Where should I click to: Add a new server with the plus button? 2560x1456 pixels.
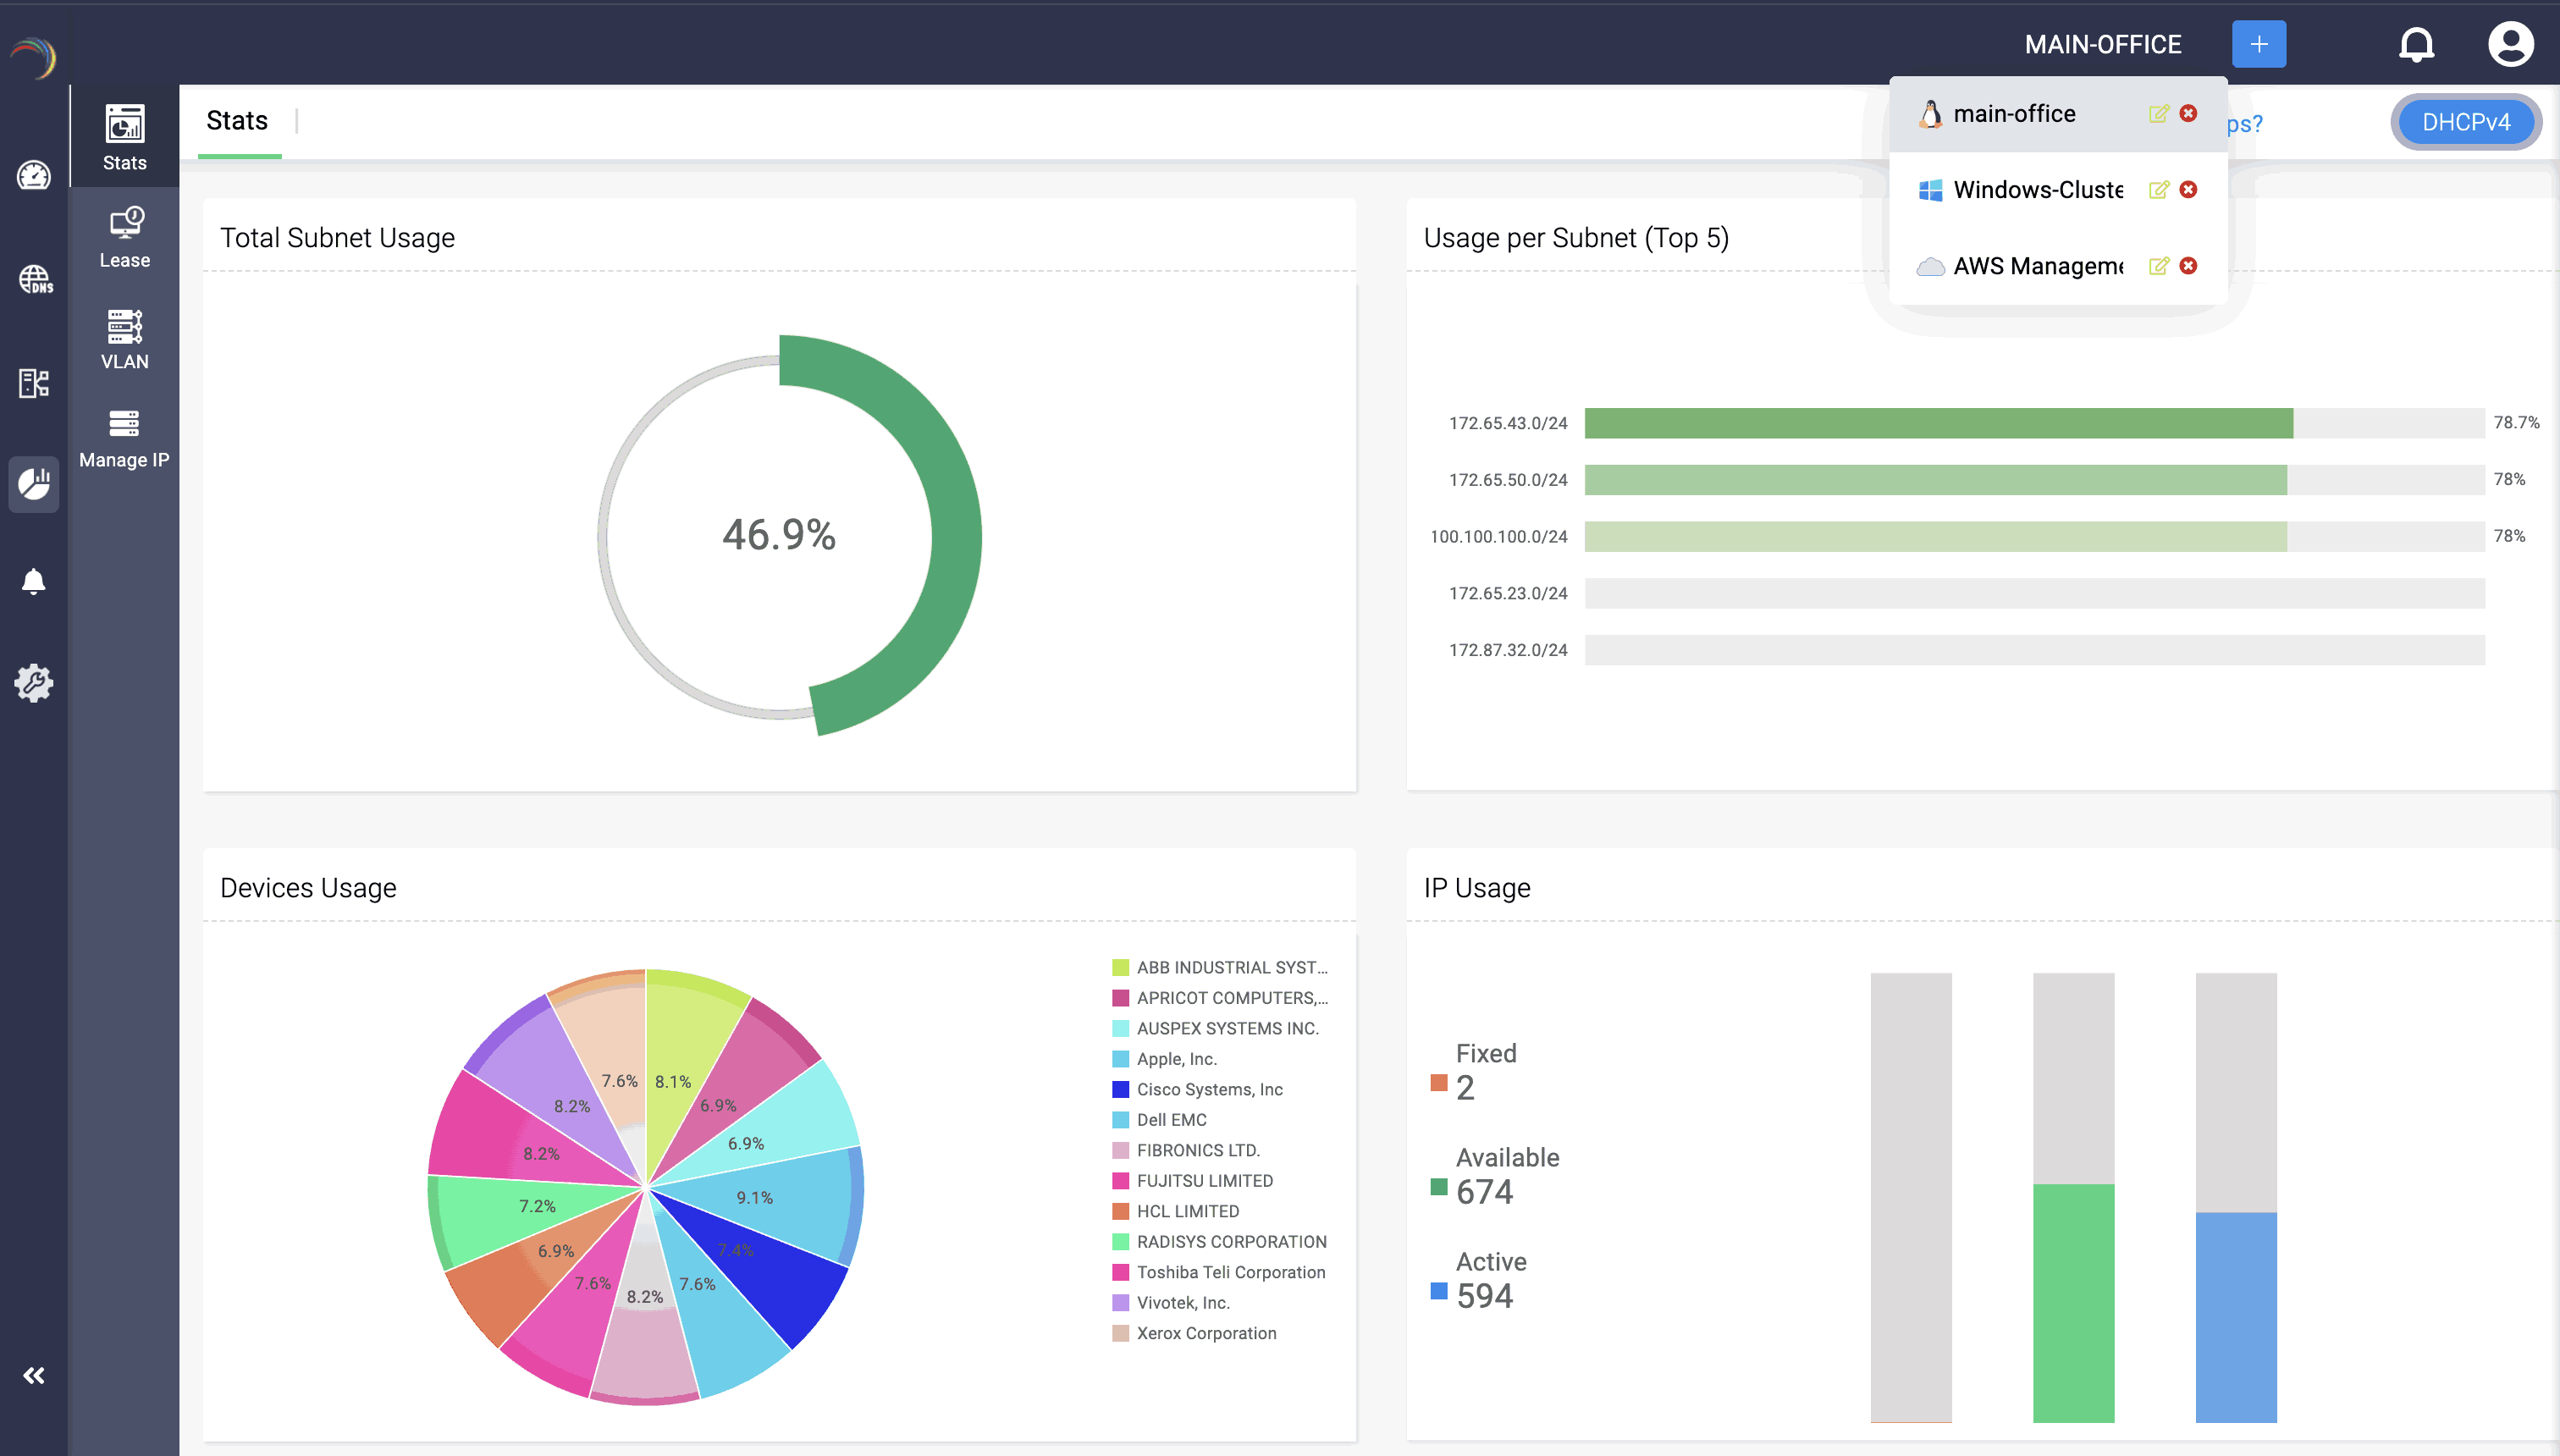tap(2259, 44)
